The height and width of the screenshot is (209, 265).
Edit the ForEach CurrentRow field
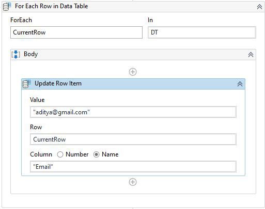(x=76, y=32)
